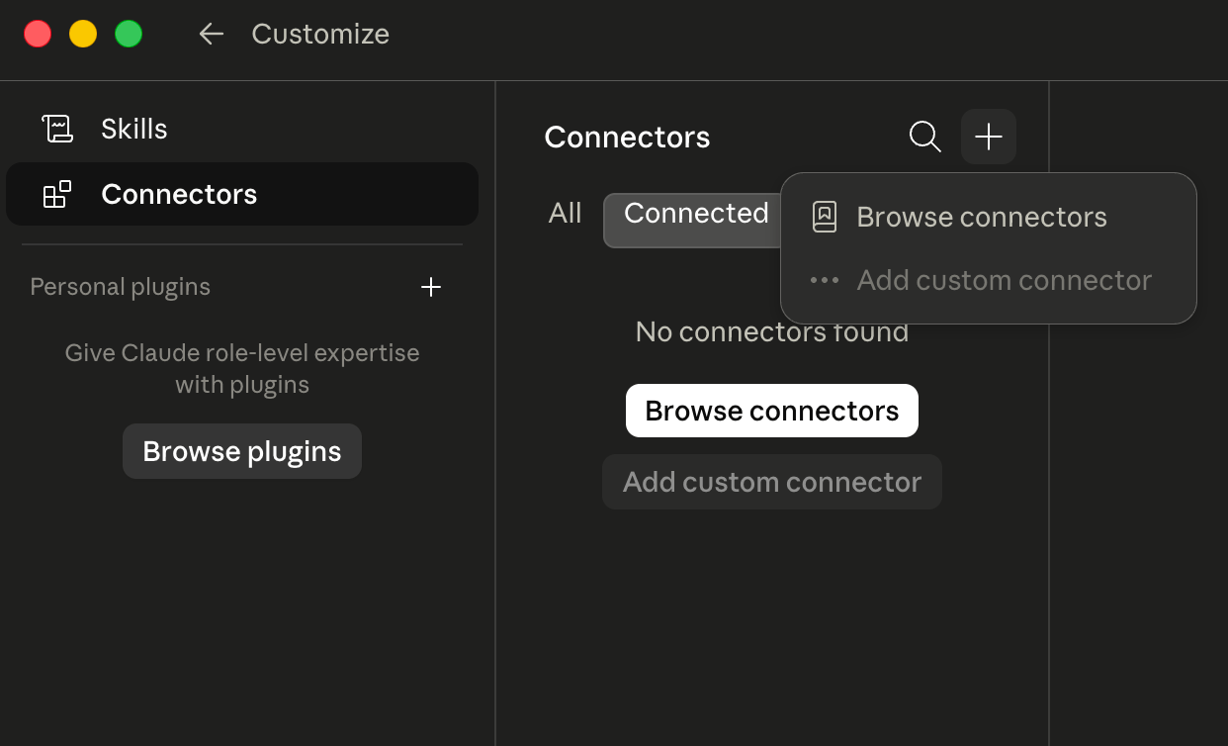Choose Add custom connector in dropdown menu
The width and height of the screenshot is (1228, 746).
tap(989, 280)
